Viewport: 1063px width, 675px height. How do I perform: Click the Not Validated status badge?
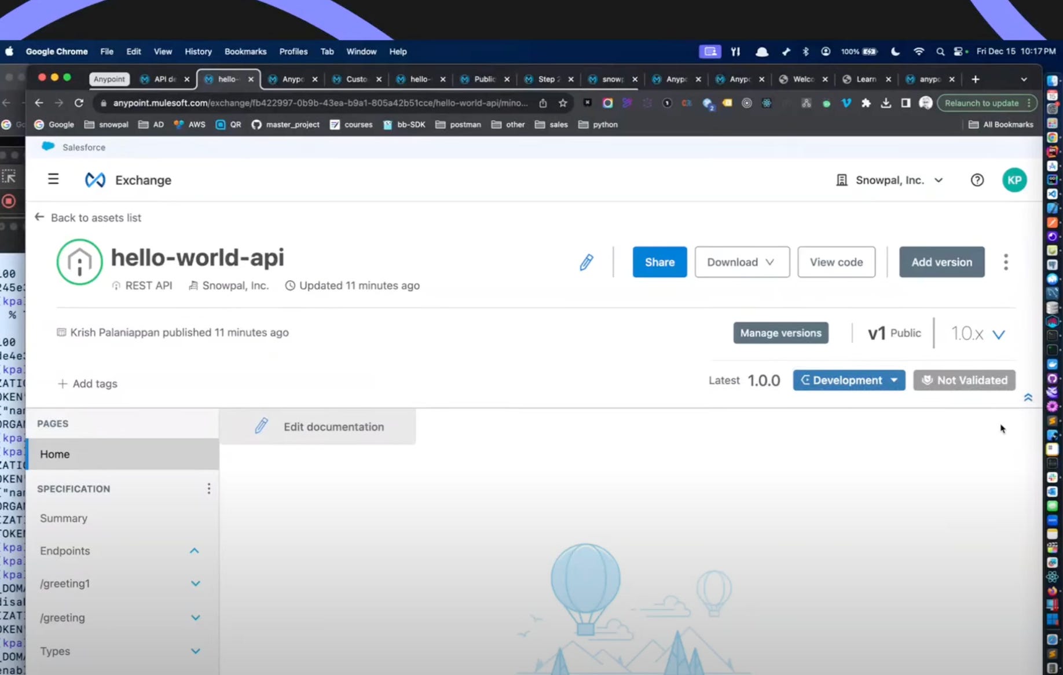point(964,380)
